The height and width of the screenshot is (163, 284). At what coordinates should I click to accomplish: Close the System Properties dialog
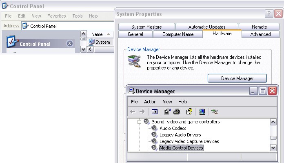coord(279,13)
